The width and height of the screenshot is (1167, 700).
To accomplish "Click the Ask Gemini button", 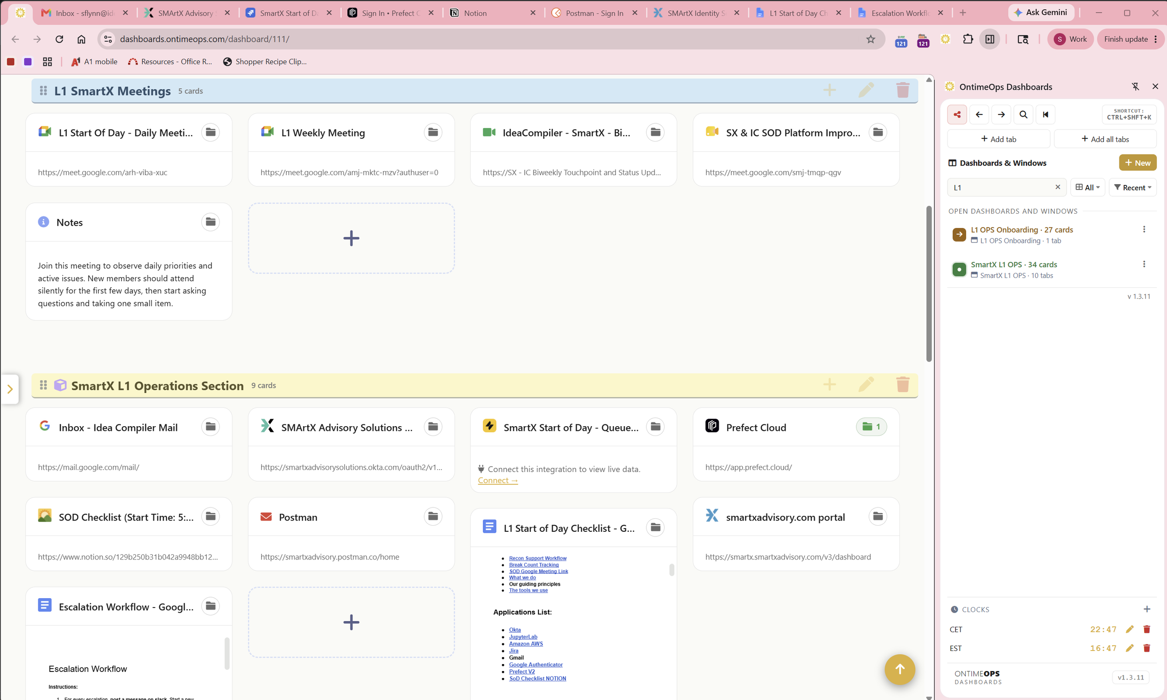I will (1041, 13).
